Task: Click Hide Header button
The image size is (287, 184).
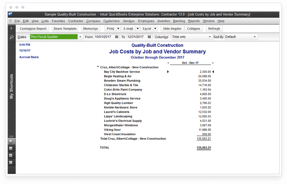Action: (x=172, y=28)
